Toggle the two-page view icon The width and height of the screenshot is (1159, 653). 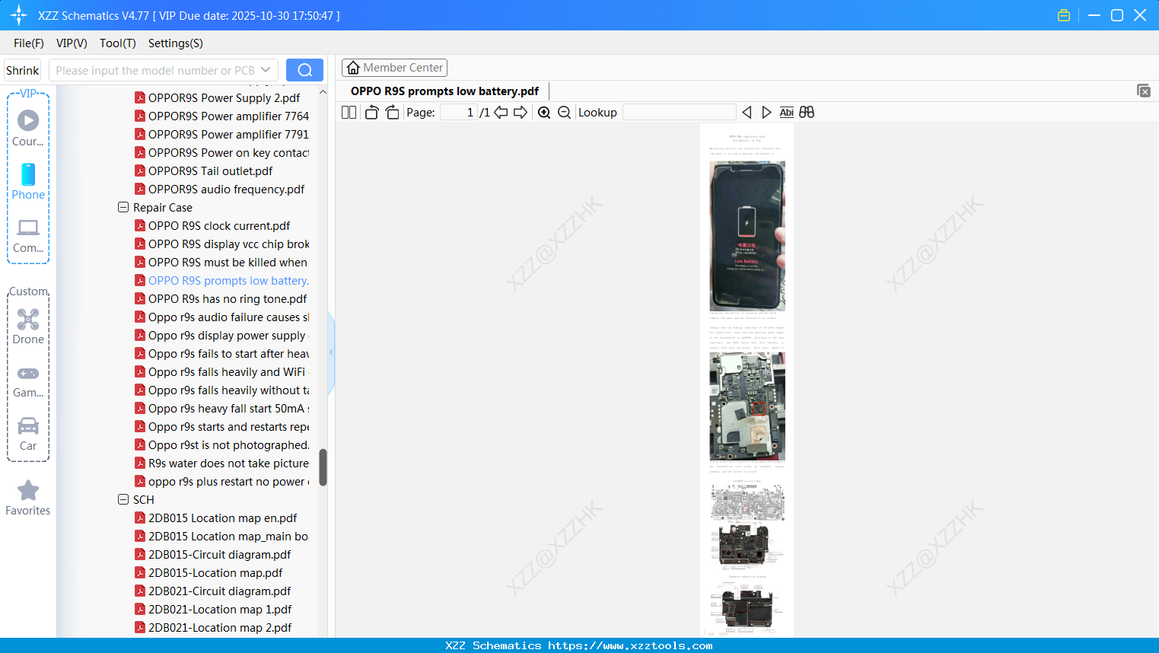point(349,113)
